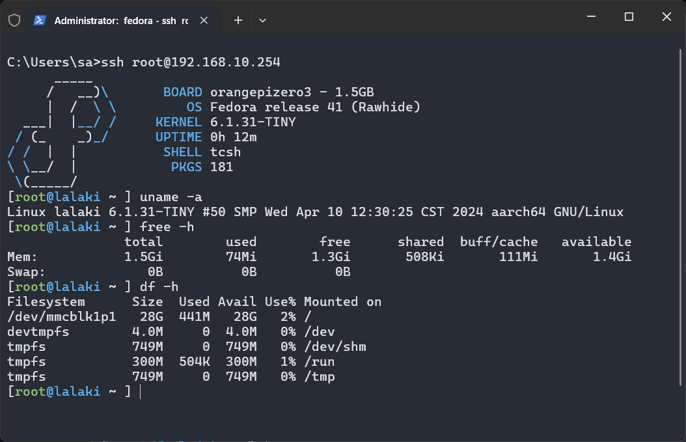
Task: Click '181' package count
Action: click(x=221, y=167)
